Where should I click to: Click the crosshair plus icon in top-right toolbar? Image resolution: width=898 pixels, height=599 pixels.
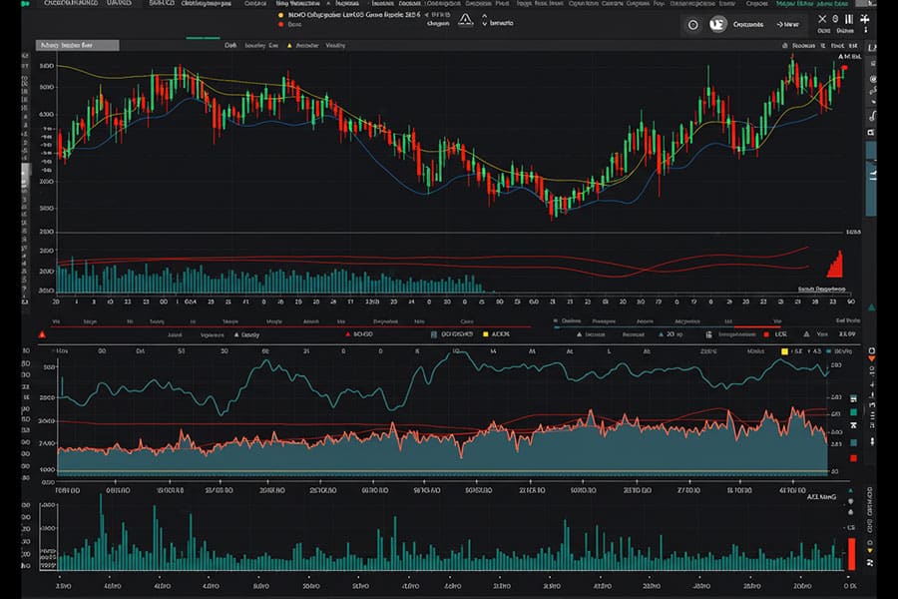[865, 19]
